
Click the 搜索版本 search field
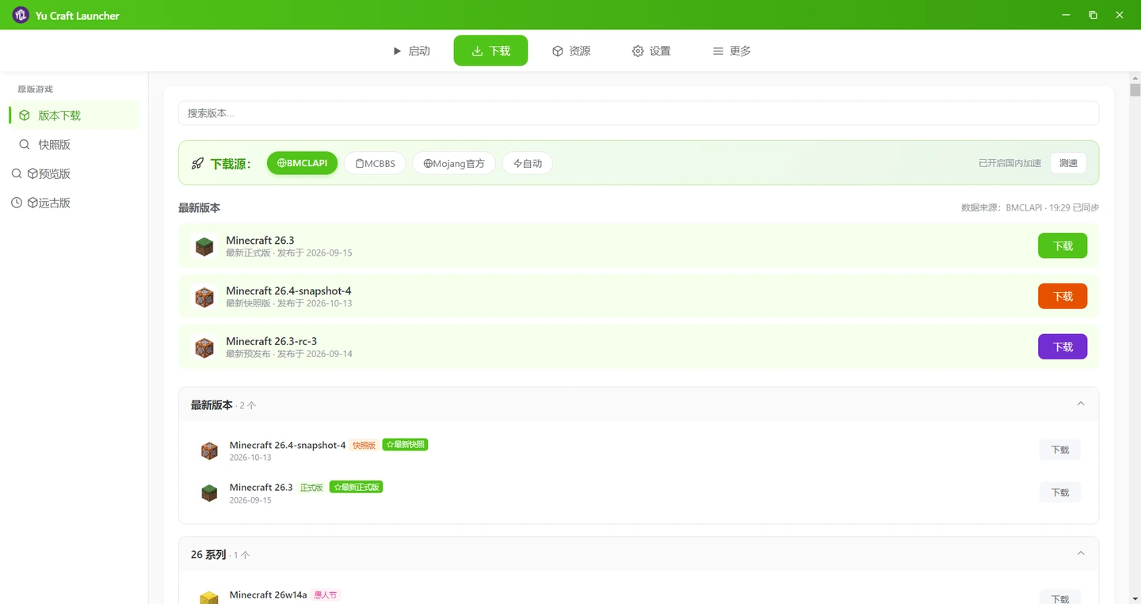(639, 113)
